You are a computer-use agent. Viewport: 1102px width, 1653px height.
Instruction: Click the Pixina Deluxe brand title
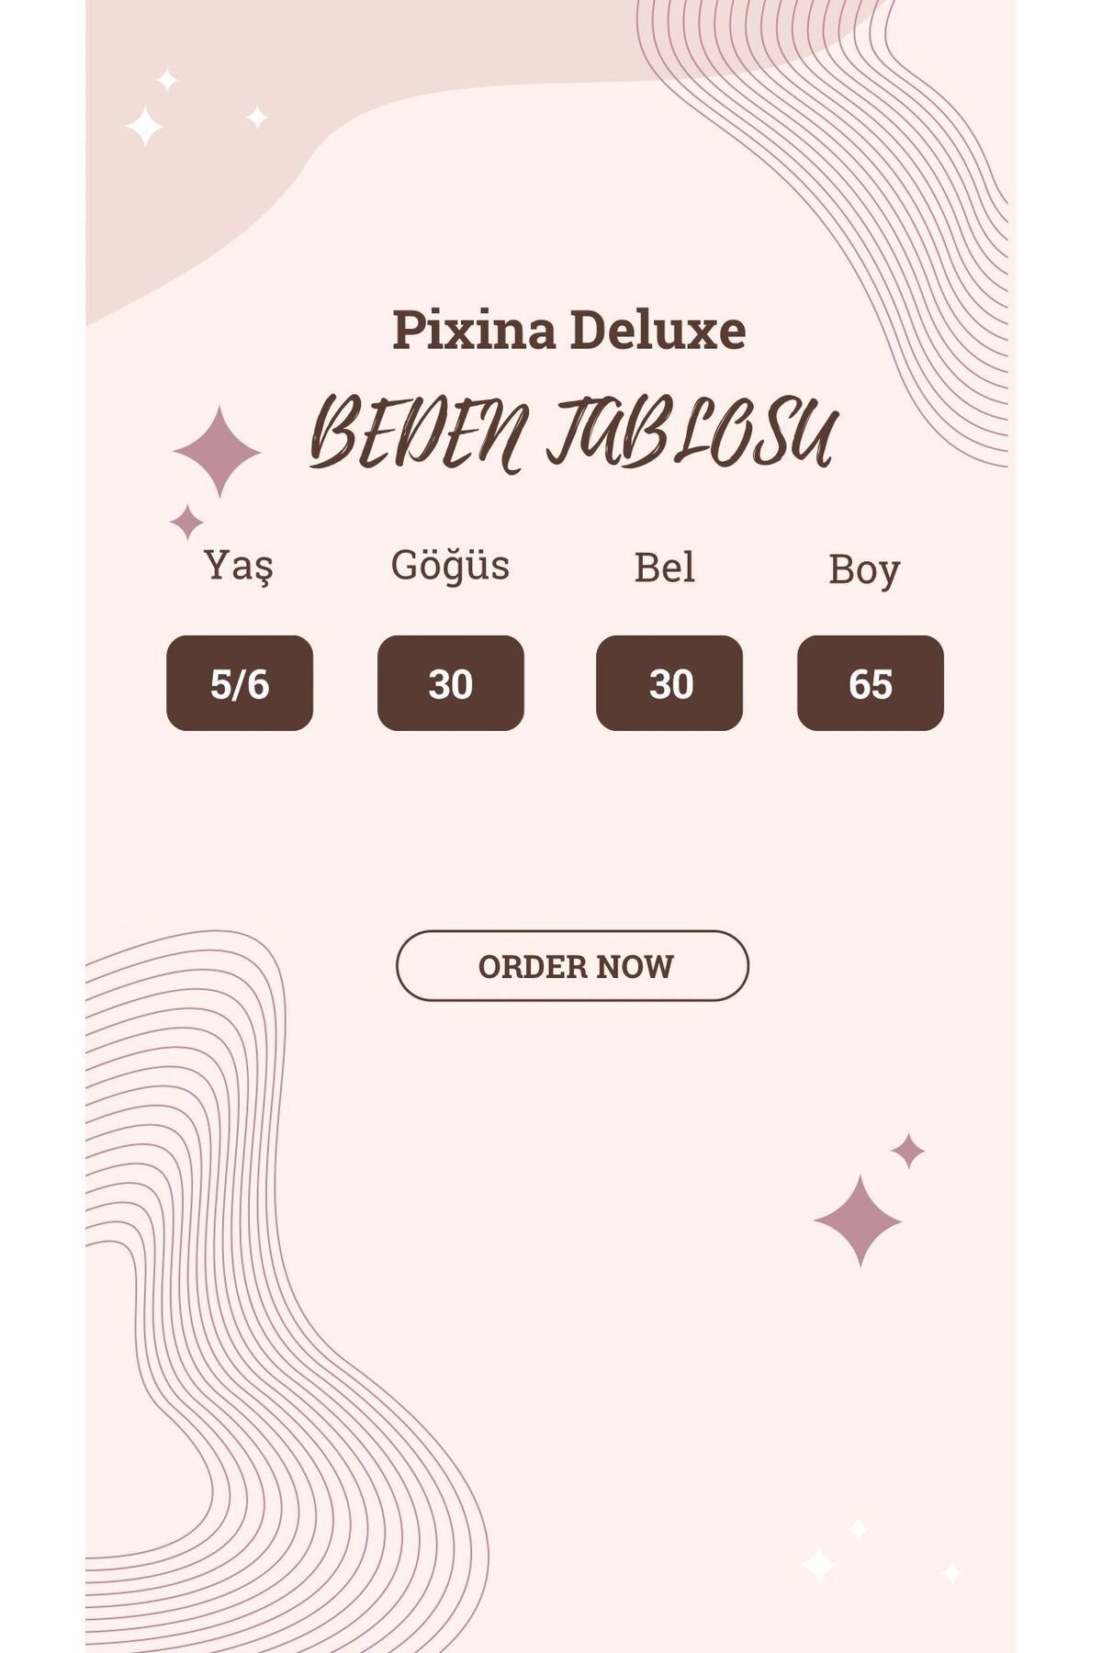click(x=569, y=331)
